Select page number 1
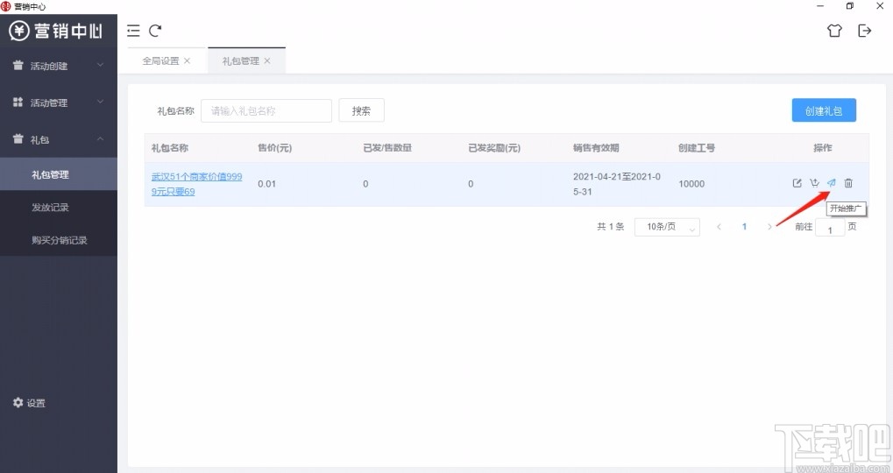893x473 pixels. tap(744, 227)
